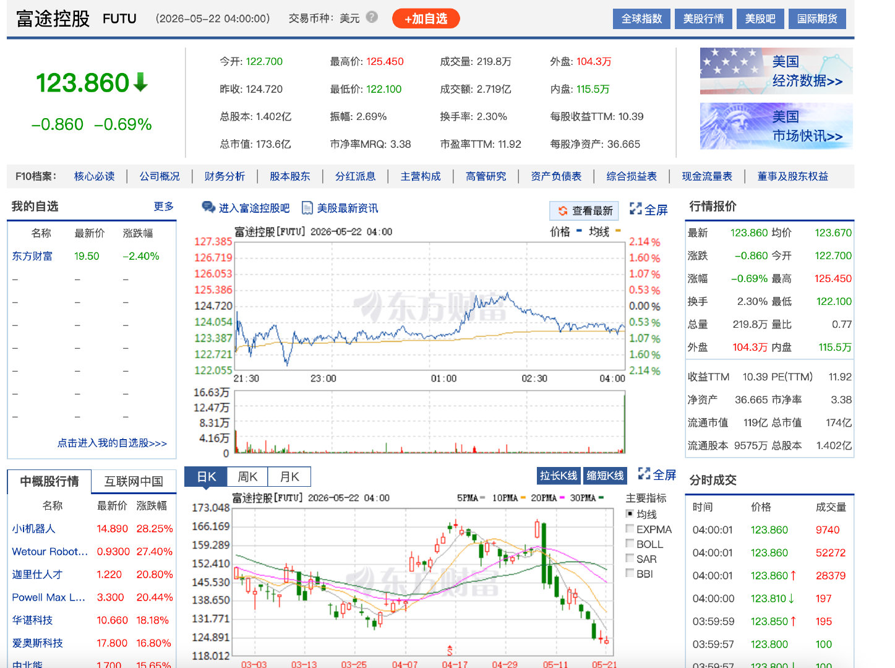Open Powell Max stock link
Screen dimensions: 895x668
pos(49,597)
